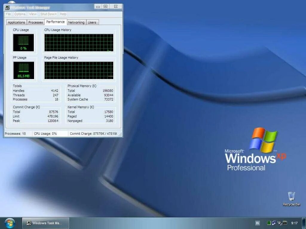Click the Commit Charge Peak value 120064
This screenshot has width=306, height=229.
pos(53,121)
